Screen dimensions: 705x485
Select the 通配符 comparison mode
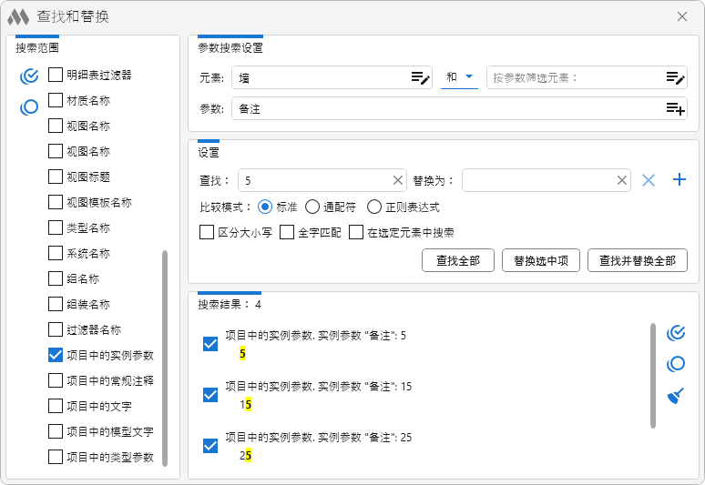[x=312, y=207]
